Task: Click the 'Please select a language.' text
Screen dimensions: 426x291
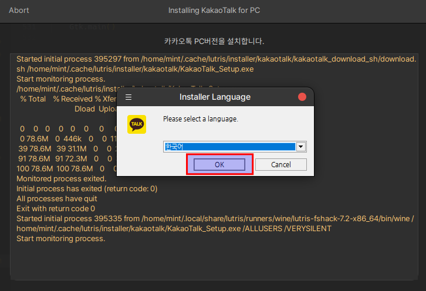Action: click(x=200, y=119)
